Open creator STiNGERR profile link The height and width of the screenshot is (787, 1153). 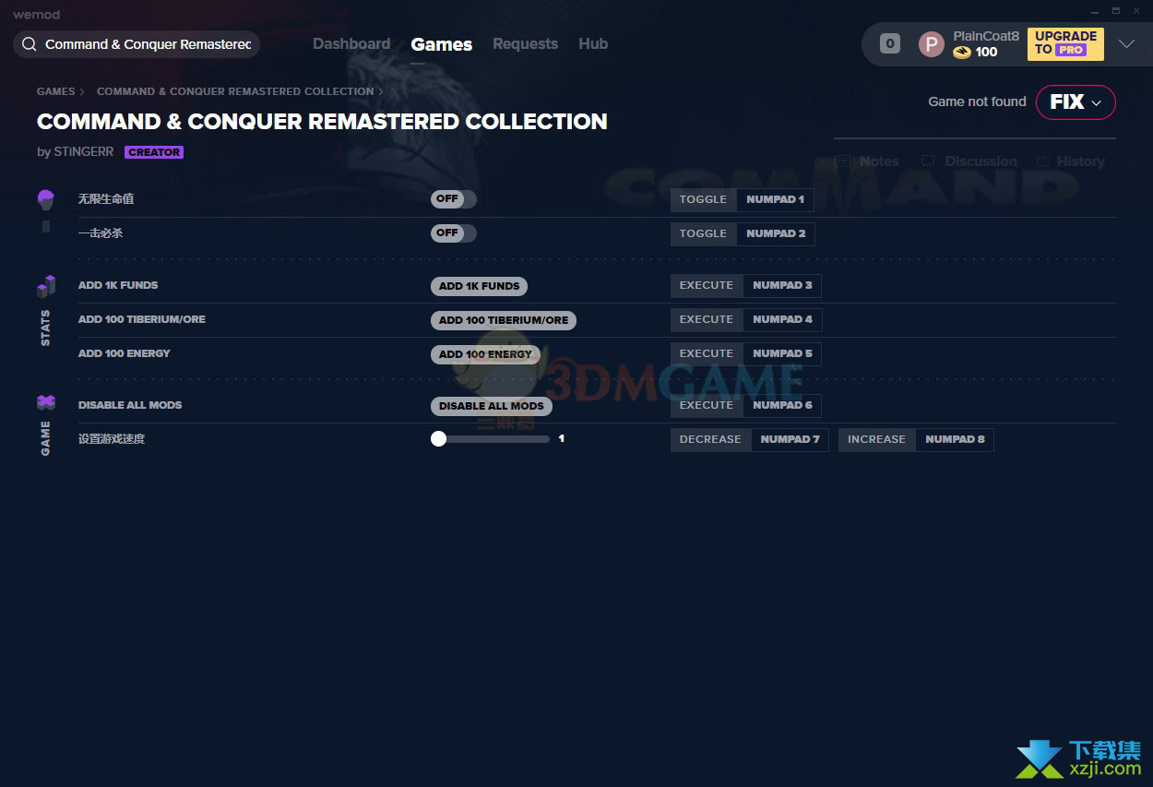84,152
